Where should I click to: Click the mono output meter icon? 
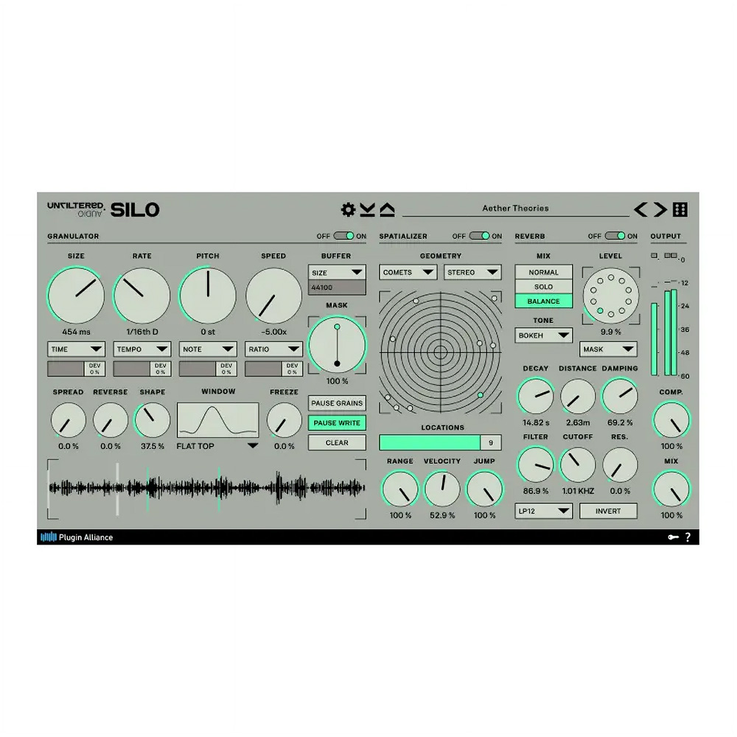[654, 256]
